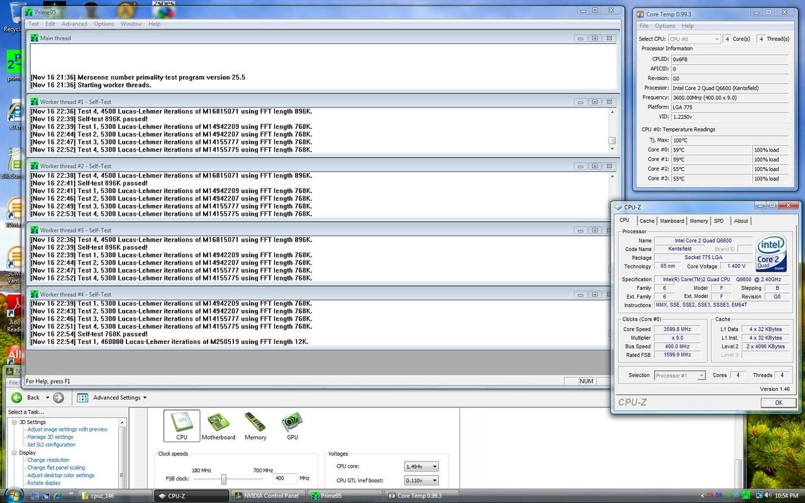
Task: Click the Core Temp title bar icon
Action: [640, 14]
